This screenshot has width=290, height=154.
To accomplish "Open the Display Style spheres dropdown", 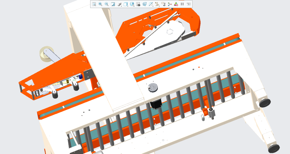I will pyautogui.click(x=119, y=4).
